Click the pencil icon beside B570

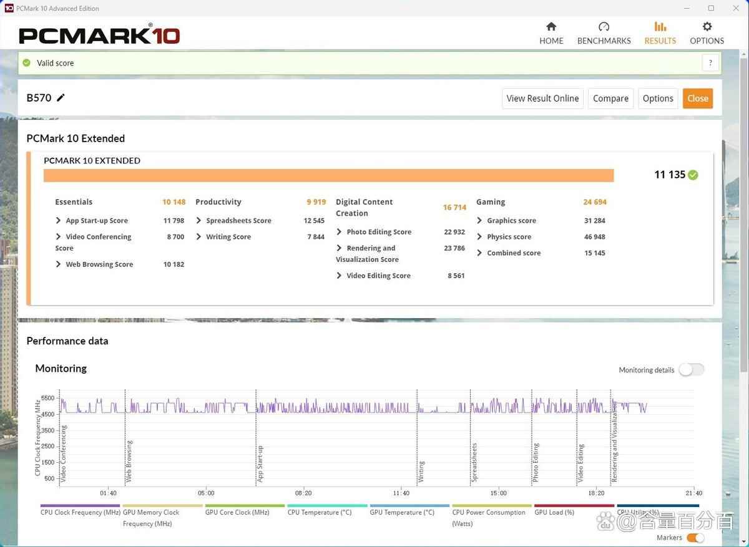[x=61, y=97]
